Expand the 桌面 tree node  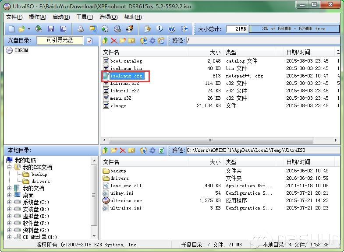tap(10, 195)
